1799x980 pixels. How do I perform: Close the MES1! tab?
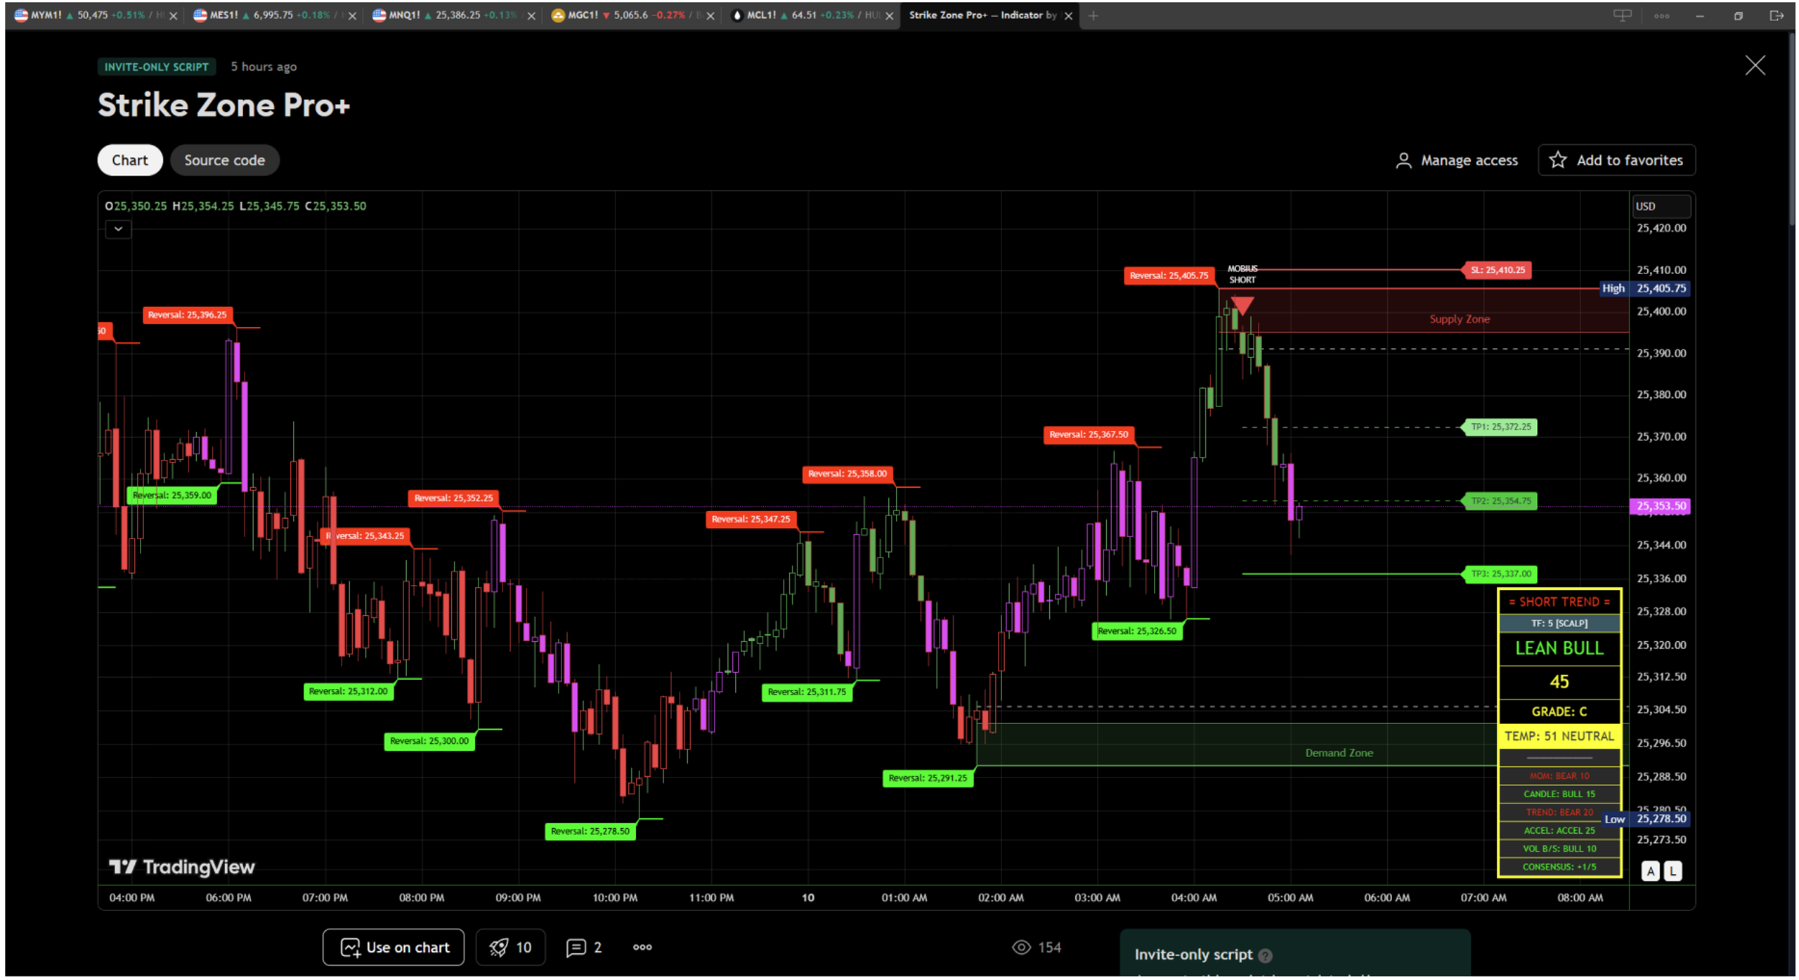coord(352,15)
